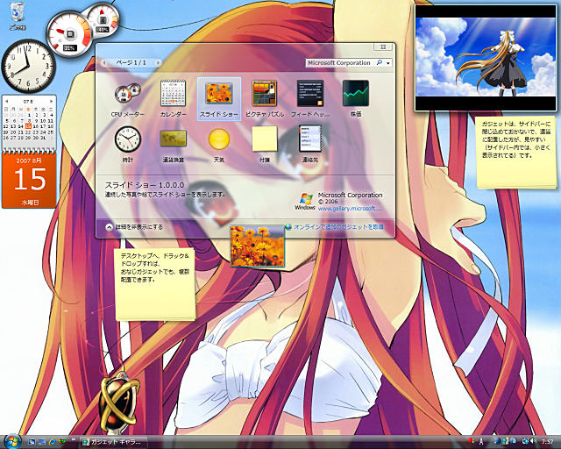The image size is (561, 449).
Task: Go to previous gallery page arrow
Action: point(104,62)
